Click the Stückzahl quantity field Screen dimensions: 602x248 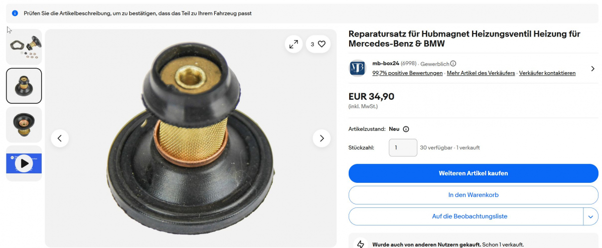[x=403, y=148]
